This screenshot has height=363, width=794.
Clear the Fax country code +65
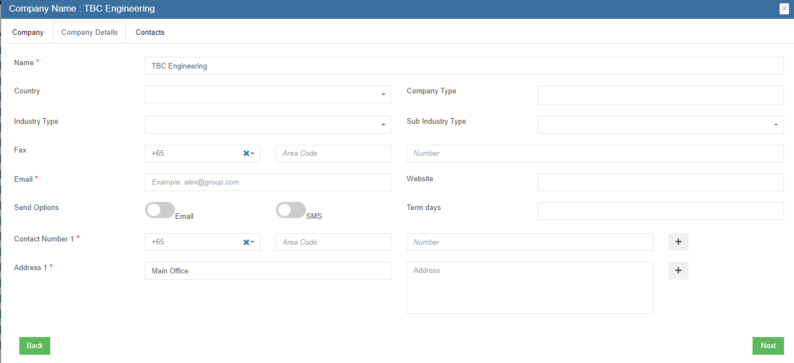246,154
